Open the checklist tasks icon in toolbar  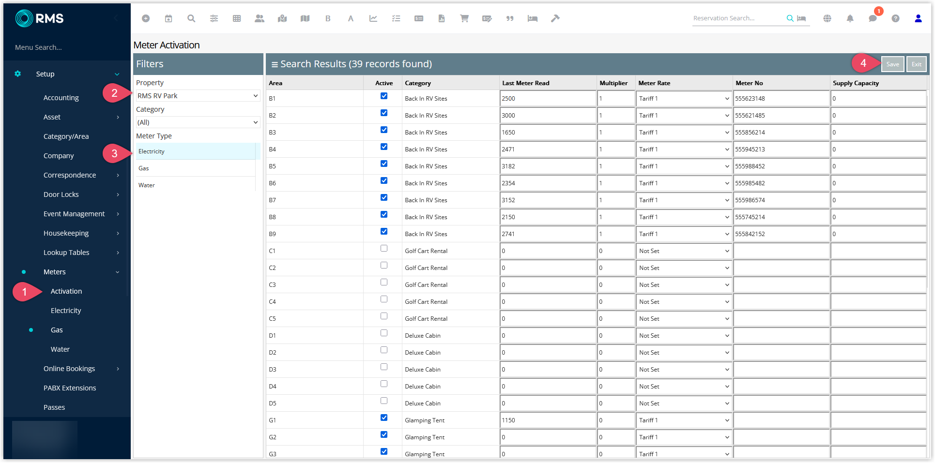click(396, 18)
